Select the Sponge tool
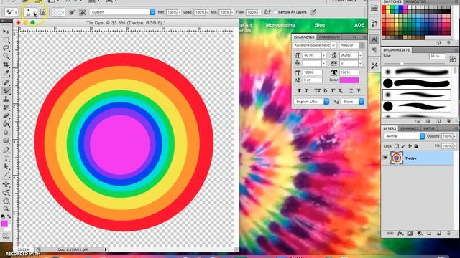This screenshot has width=460, height=258. [x=6, y=140]
